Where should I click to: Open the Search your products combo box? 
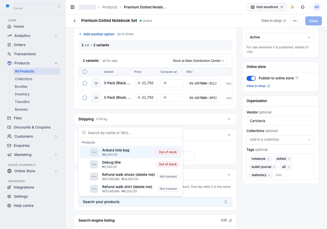tap(155, 202)
